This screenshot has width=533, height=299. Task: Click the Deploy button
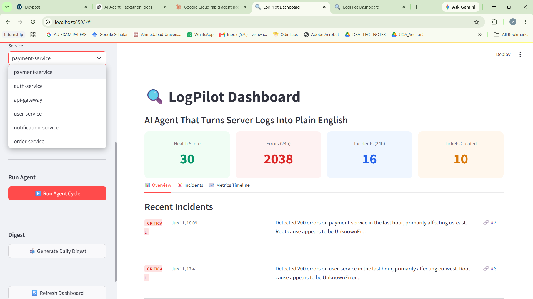[x=503, y=55]
